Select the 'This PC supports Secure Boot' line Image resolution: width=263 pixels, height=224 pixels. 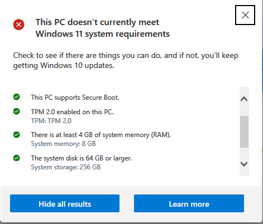75,98
